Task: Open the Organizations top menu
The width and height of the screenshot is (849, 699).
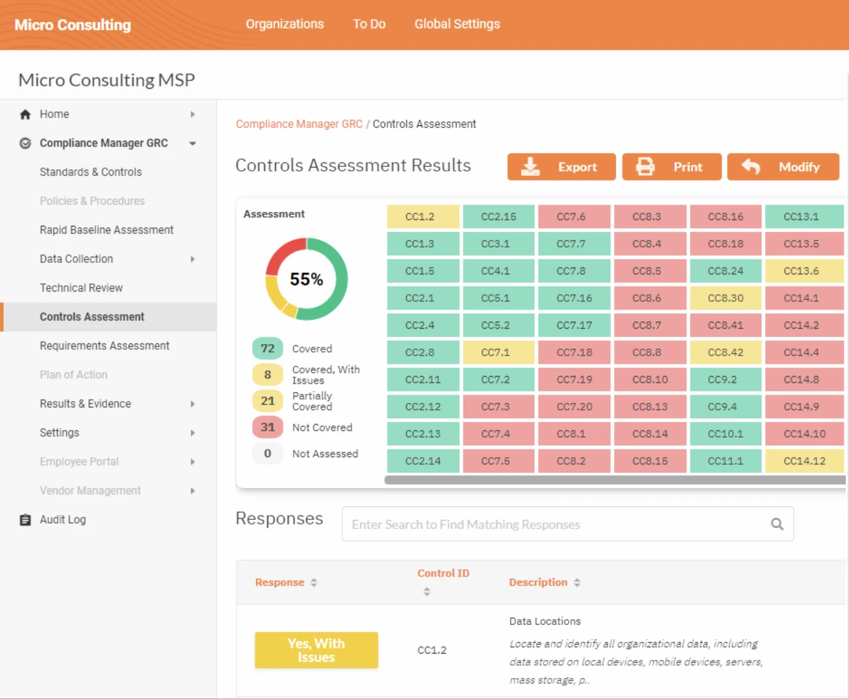Action: point(285,24)
